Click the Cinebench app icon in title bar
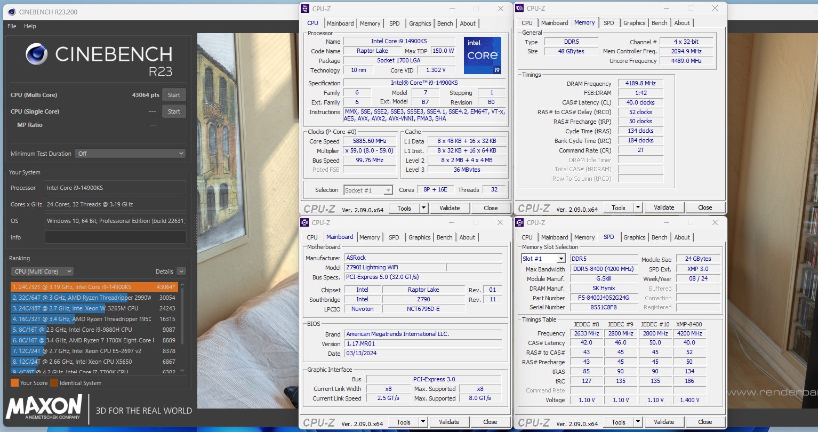 [11, 11]
